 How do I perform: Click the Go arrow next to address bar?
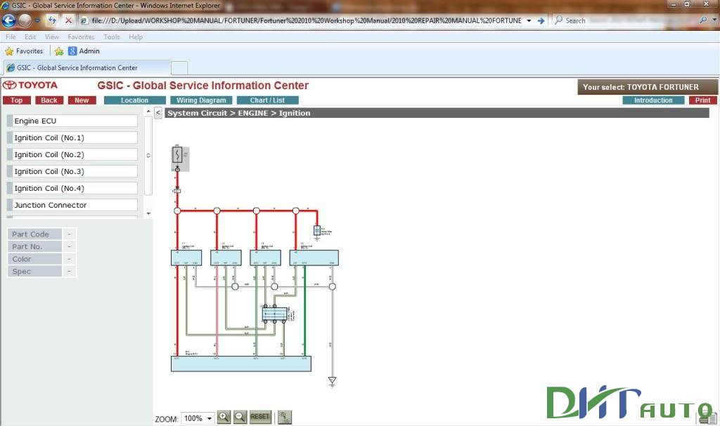[541, 20]
